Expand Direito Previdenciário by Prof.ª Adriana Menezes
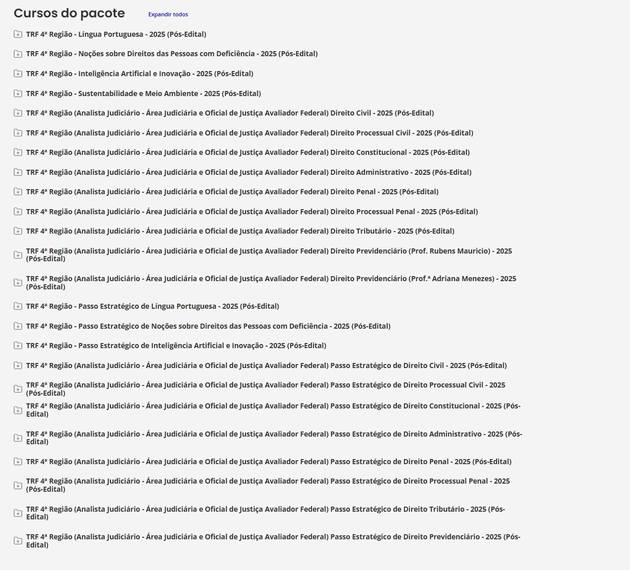 coord(271,279)
